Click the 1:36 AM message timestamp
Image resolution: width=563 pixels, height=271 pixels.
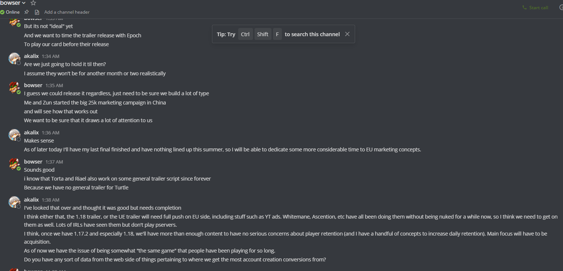[50, 133]
